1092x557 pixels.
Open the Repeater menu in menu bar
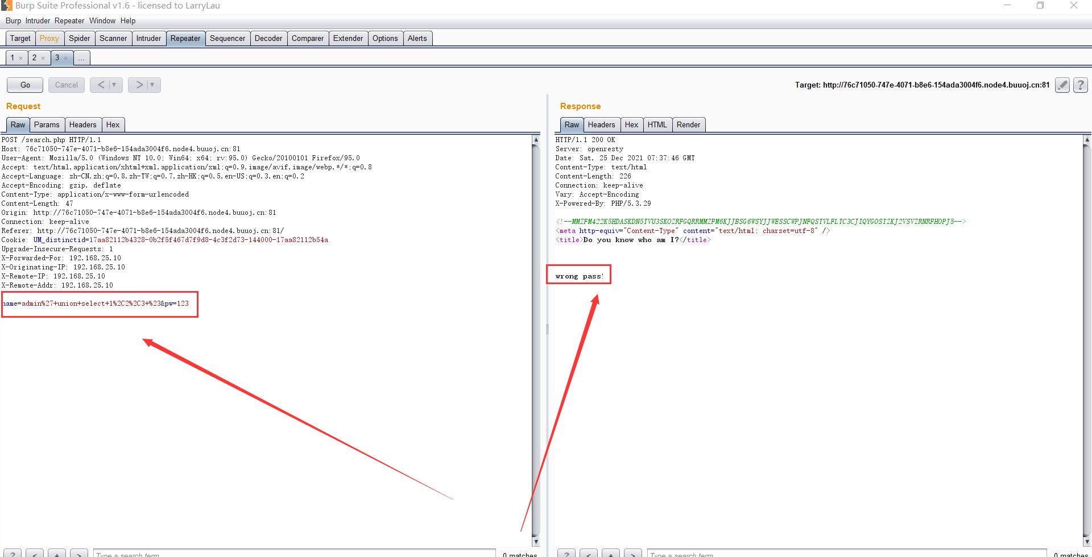coord(69,21)
